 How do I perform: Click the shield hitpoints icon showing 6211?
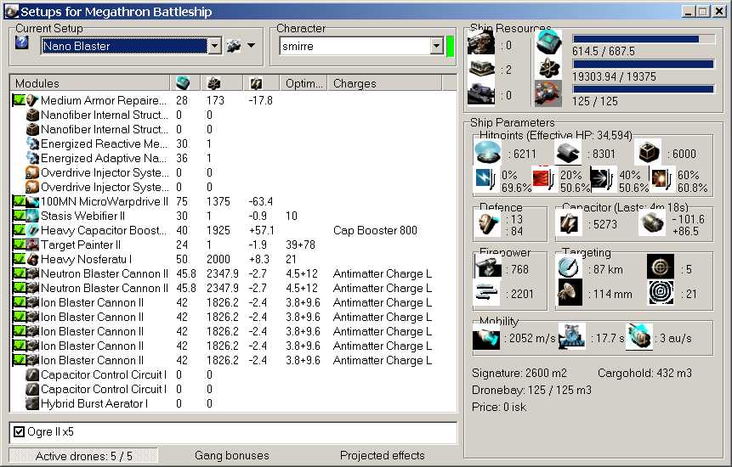(487, 153)
